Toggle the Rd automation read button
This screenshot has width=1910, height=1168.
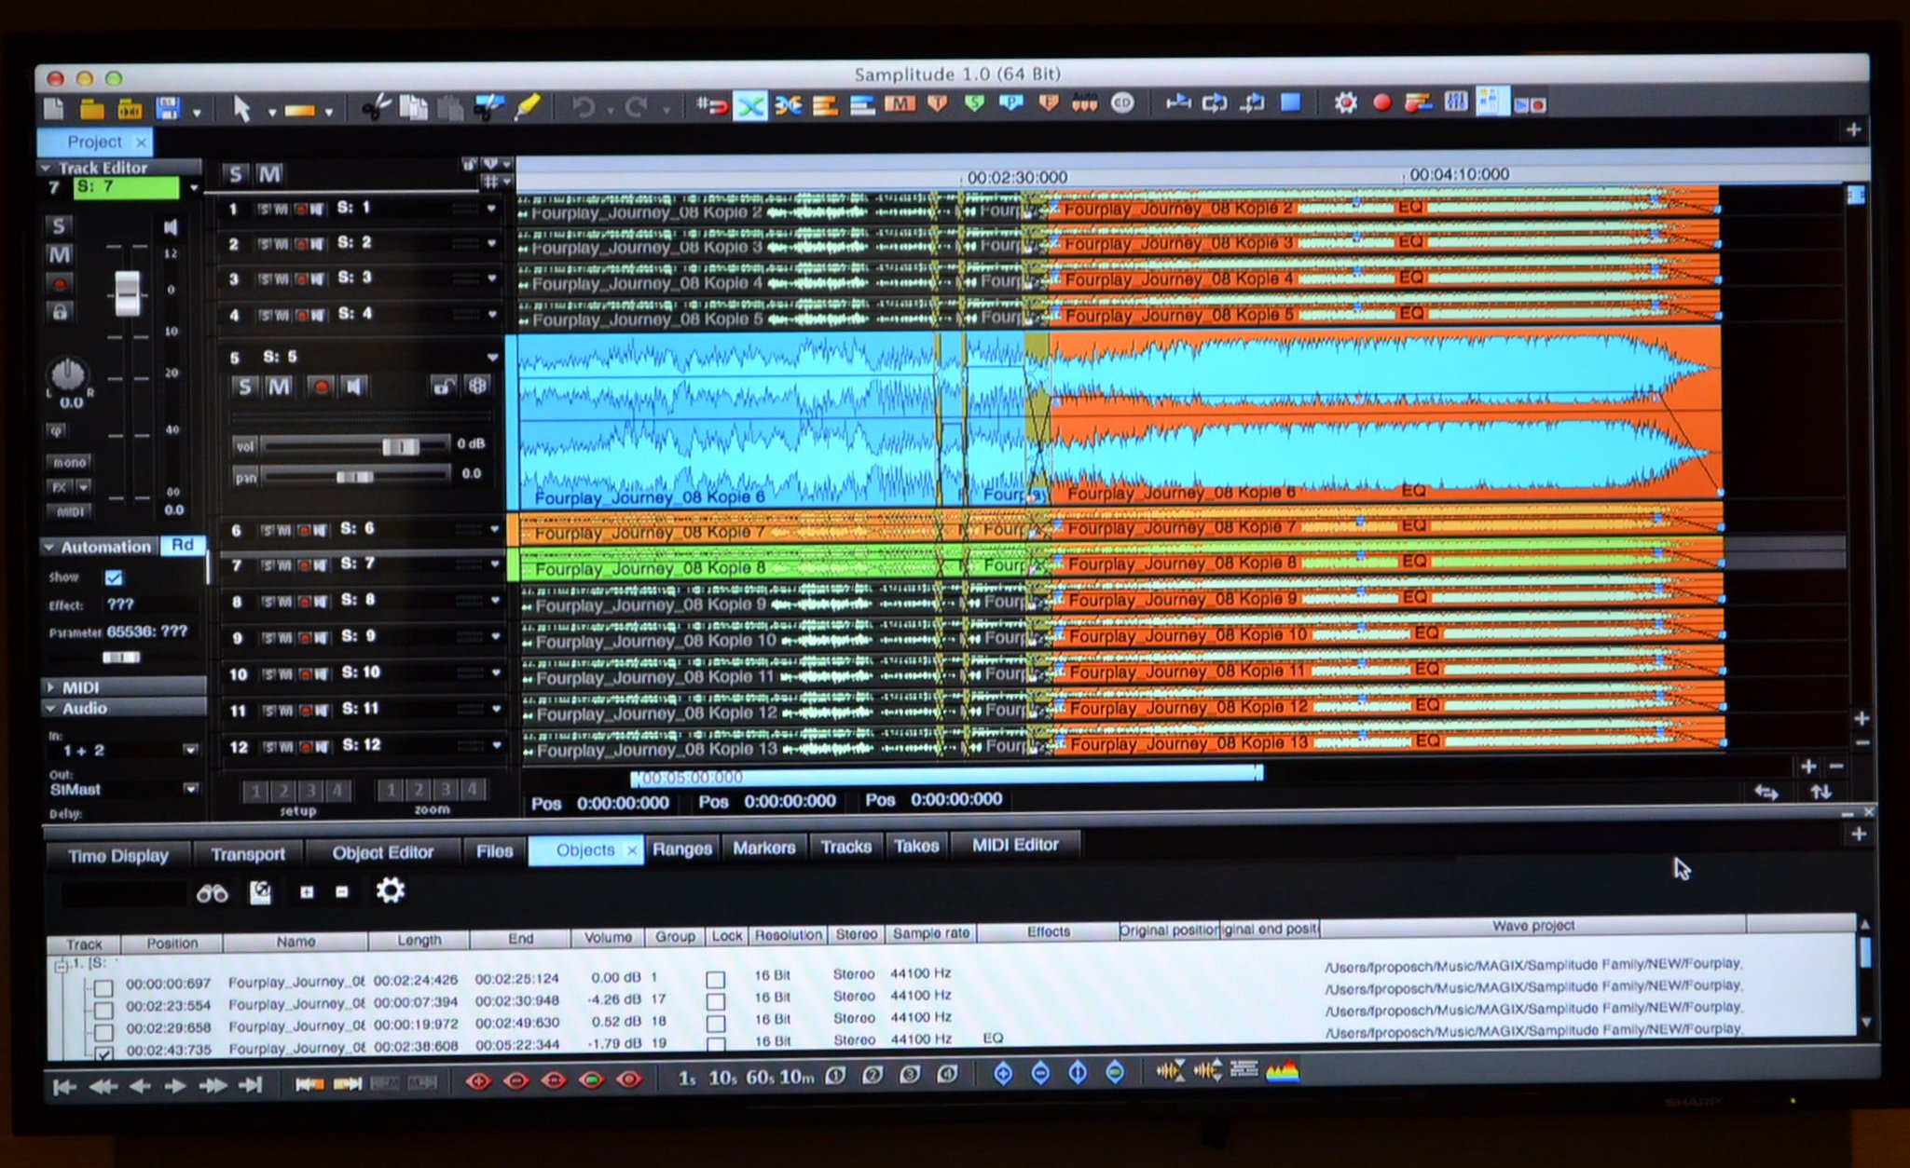click(183, 545)
